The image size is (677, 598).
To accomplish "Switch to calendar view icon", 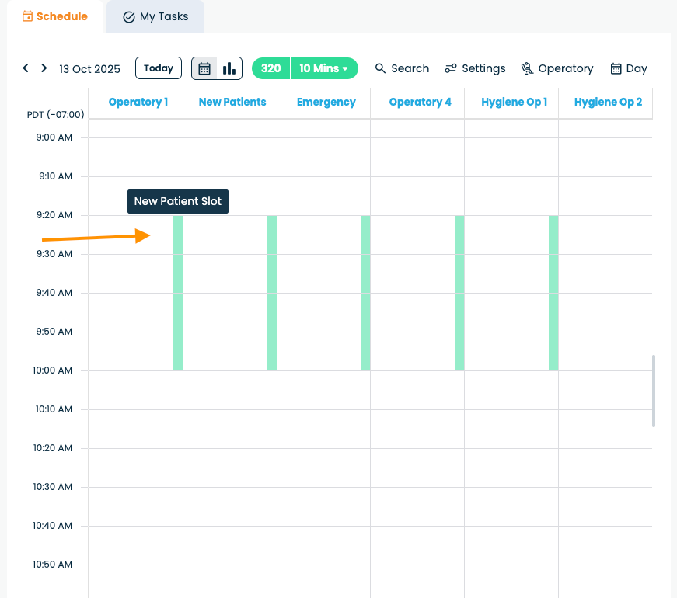I will pyautogui.click(x=204, y=68).
